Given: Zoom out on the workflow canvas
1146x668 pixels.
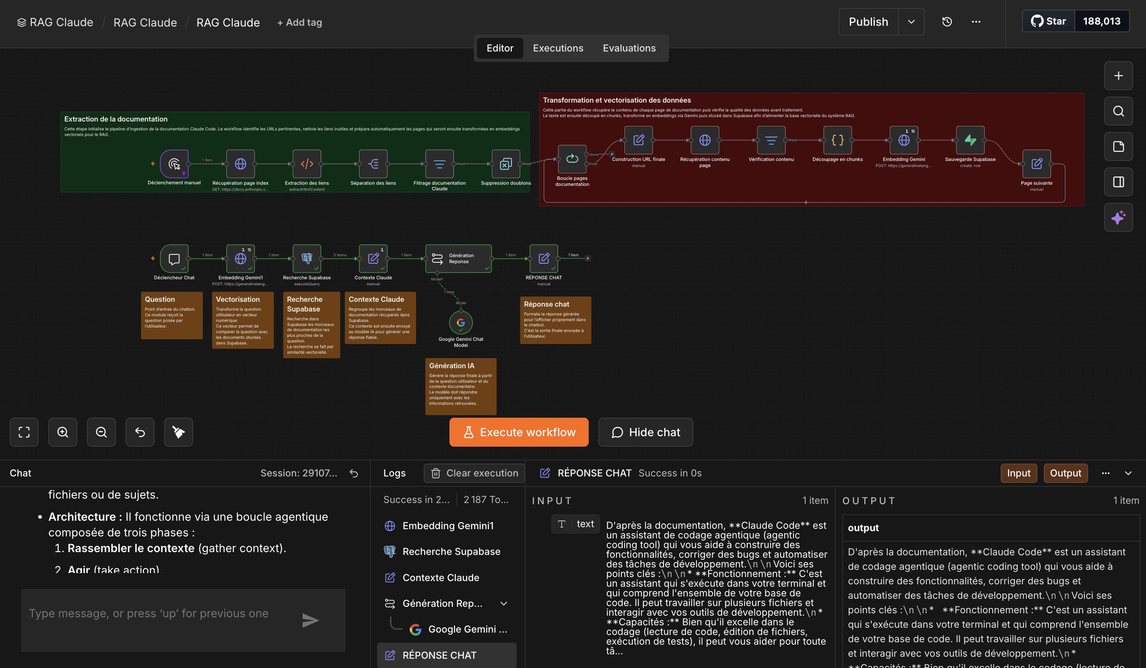Looking at the screenshot, I should point(101,432).
